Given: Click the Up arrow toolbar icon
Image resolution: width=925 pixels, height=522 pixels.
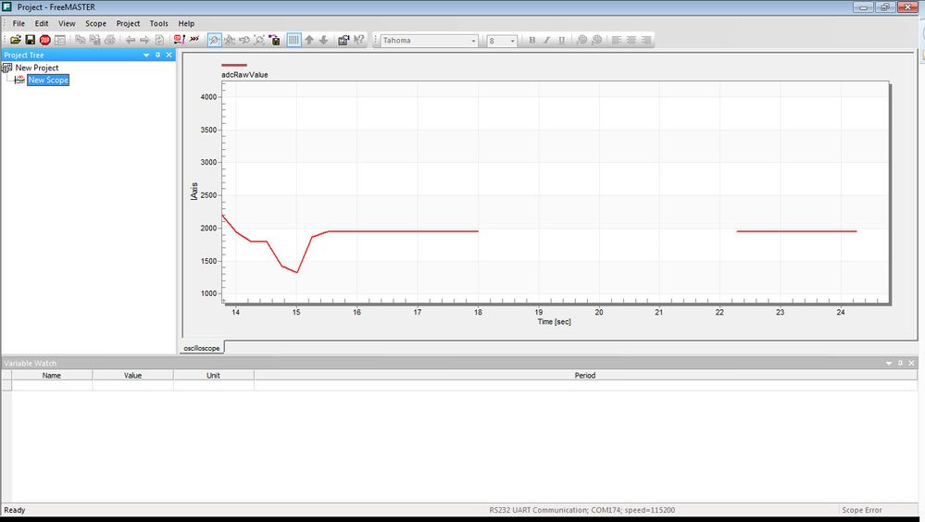Looking at the screenshot, I should click(308, 40).
